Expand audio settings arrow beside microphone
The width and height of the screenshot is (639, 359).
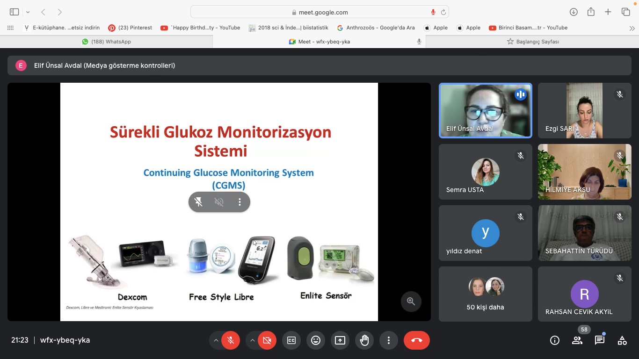click(216, 340)
